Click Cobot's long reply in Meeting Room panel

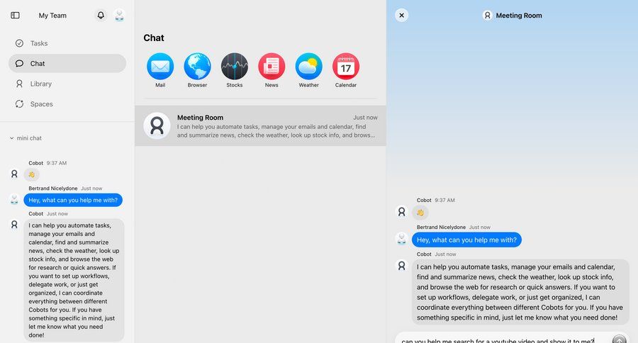[520, 292]
